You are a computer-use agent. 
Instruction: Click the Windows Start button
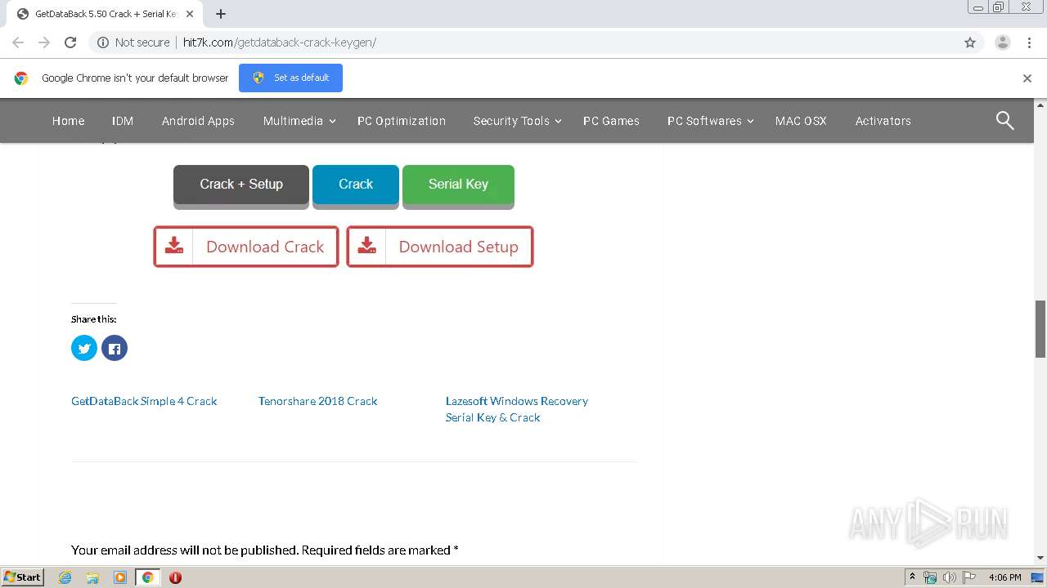(x=22, y=577)
